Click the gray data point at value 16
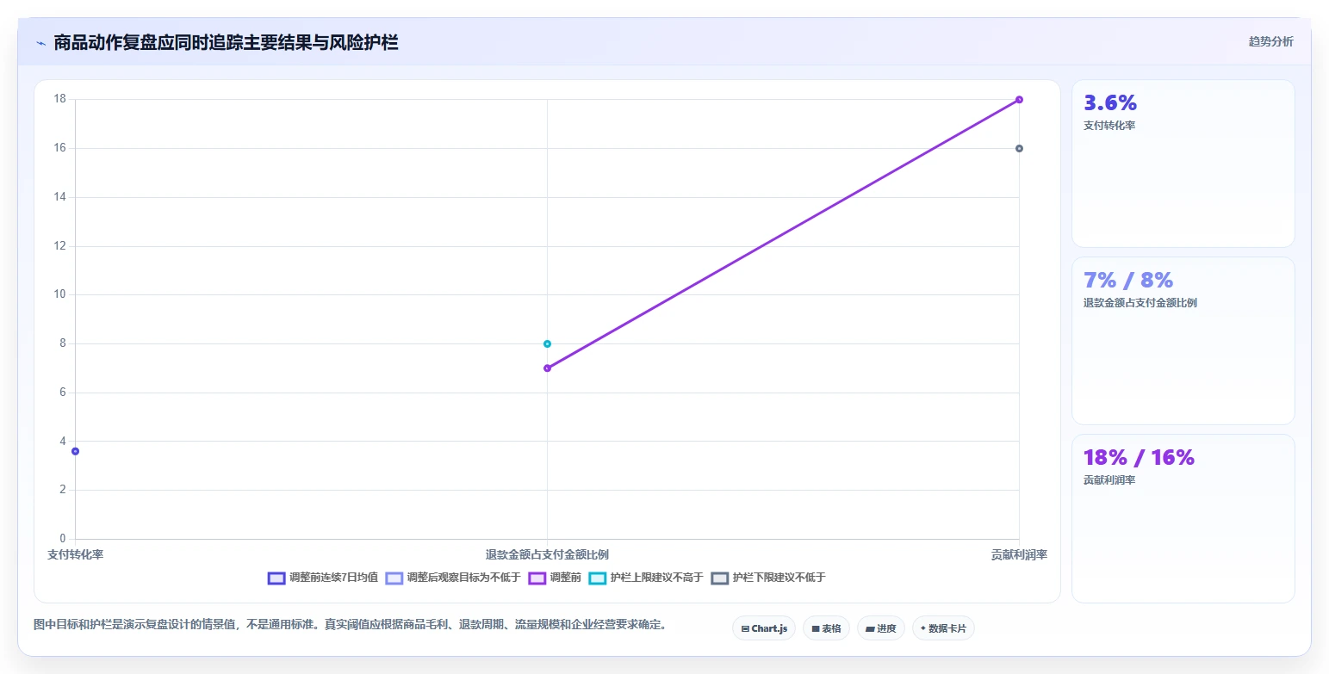1329x674 pixels. (1019, 148)
